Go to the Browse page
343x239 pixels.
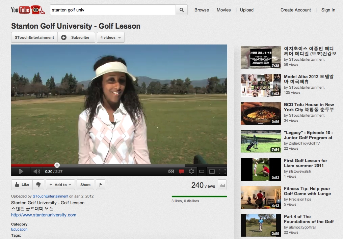[x=202, y=10]
